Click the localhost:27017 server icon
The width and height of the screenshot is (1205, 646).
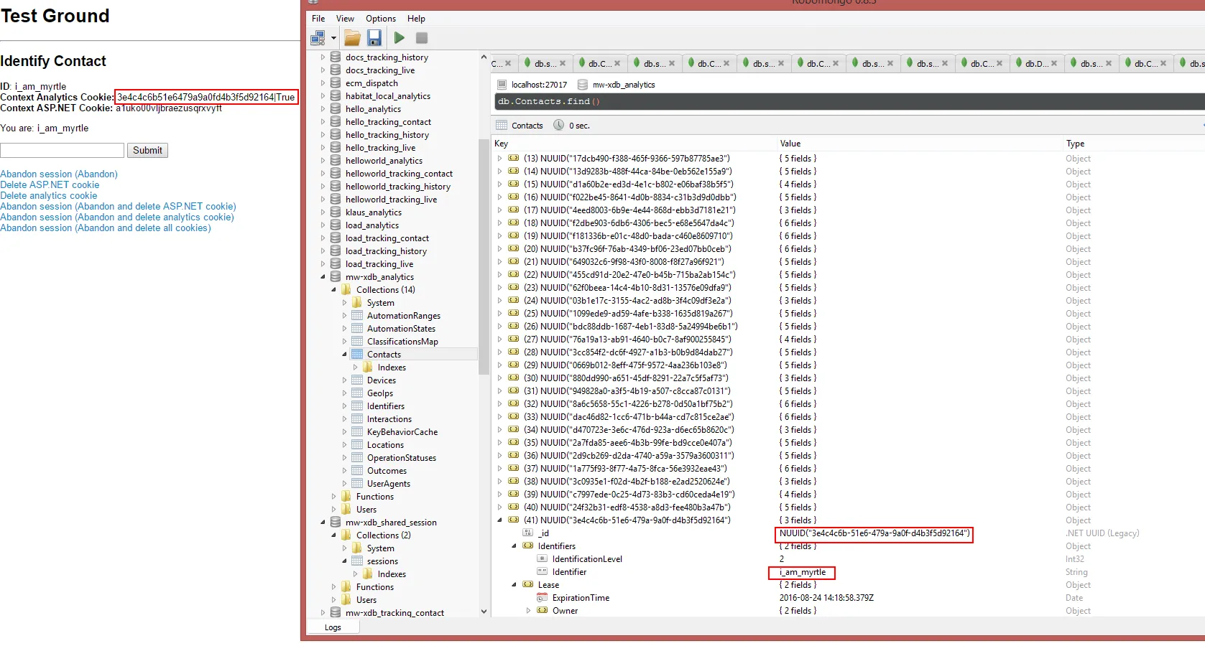point(502,85)
